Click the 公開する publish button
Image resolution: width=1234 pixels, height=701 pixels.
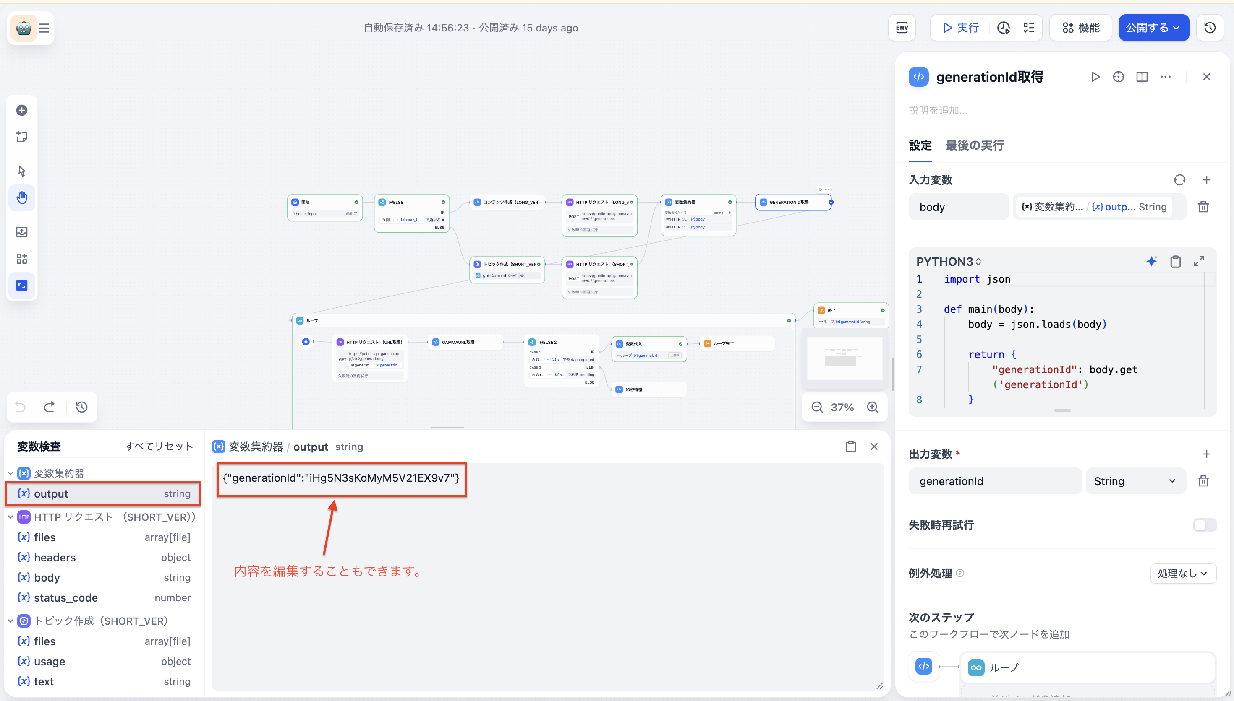pos(1153,28)
